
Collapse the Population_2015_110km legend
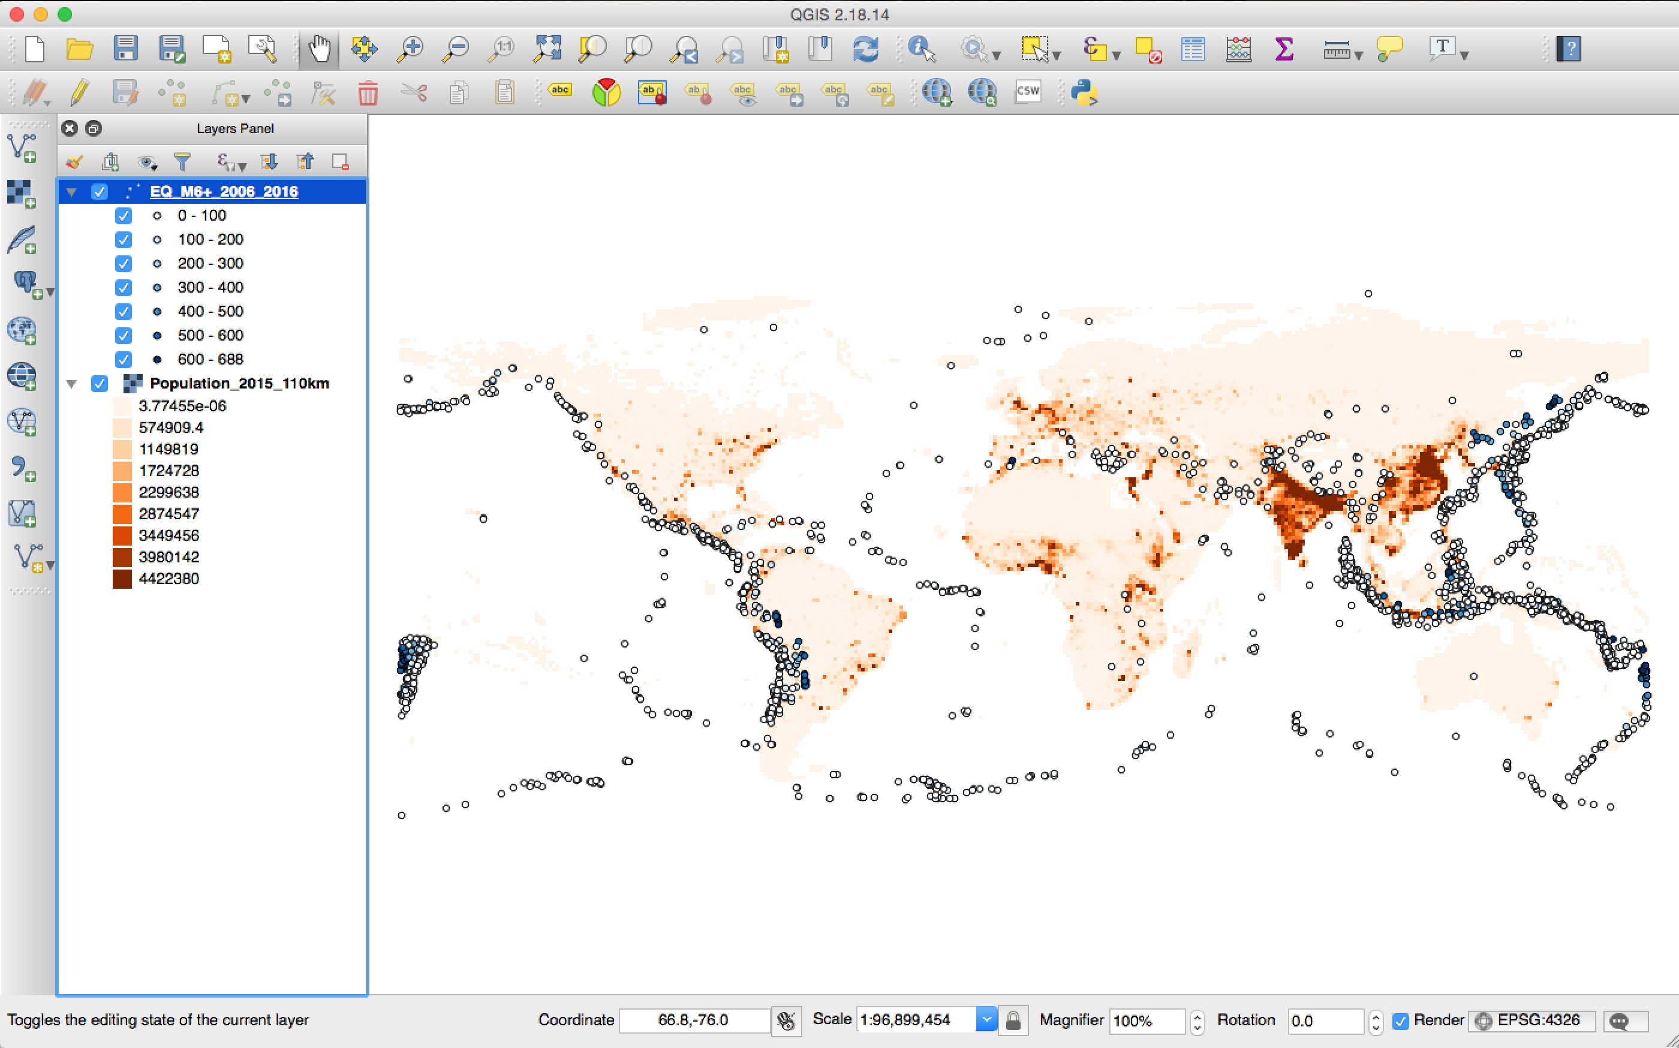coord(71,384)
